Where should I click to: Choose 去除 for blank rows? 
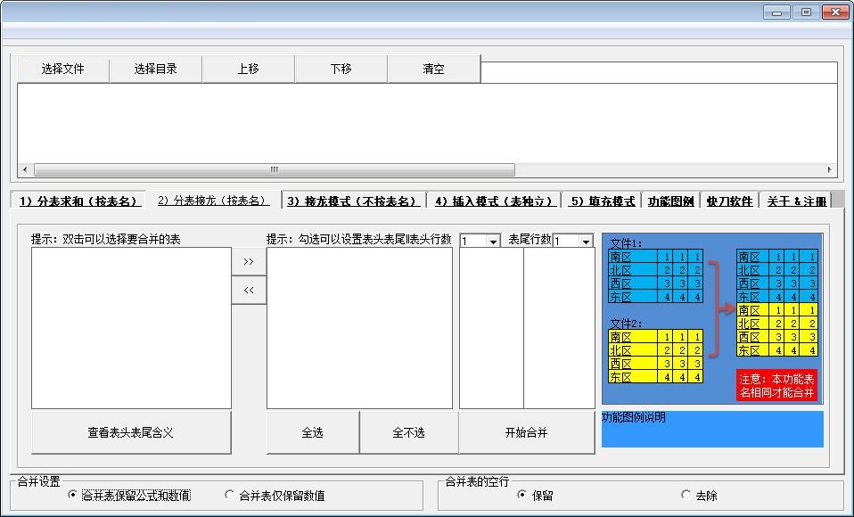[x=686, y=495]
